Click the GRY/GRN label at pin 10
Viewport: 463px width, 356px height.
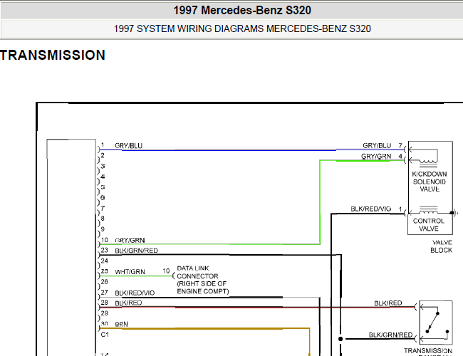[130, 240]
